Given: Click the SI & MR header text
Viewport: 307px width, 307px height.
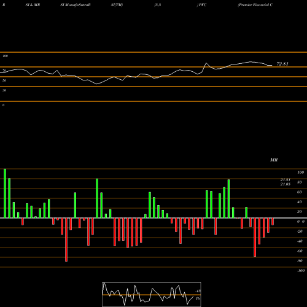Looking at the screenshot, I should (x=33, y=5).
